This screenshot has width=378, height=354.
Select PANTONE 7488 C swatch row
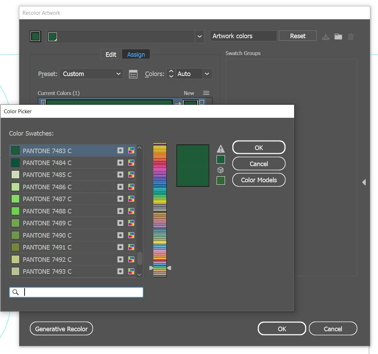pyautogui.click(x=73, y=211)
